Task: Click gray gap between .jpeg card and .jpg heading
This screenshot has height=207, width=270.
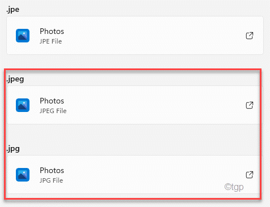Action: (132, 134)
